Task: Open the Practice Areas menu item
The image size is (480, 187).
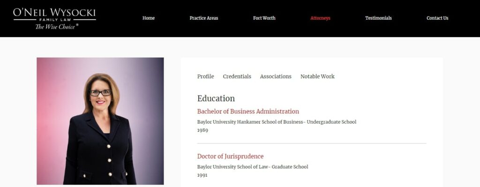Action: (204, 18)
